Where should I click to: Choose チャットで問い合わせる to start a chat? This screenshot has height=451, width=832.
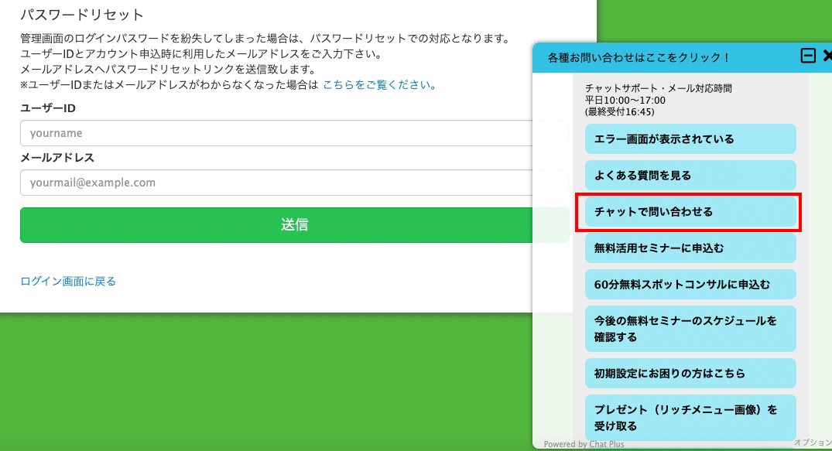click(688, 211)
